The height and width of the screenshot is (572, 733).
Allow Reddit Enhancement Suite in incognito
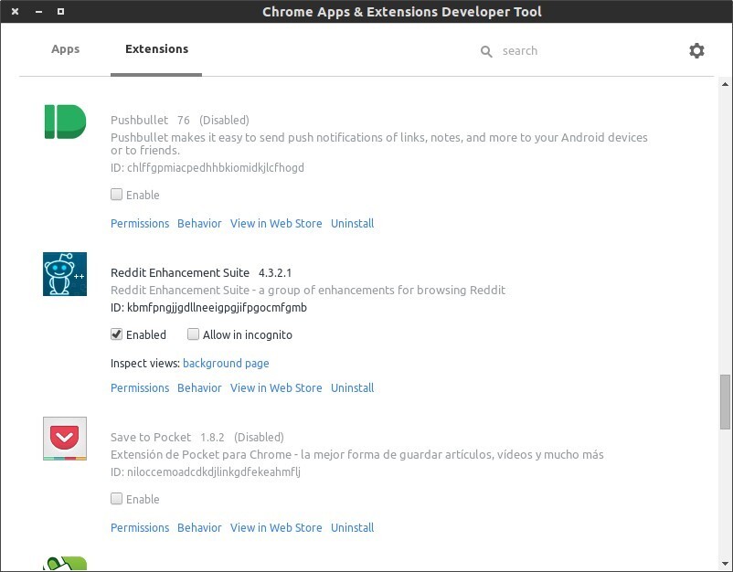click(193, 334)
